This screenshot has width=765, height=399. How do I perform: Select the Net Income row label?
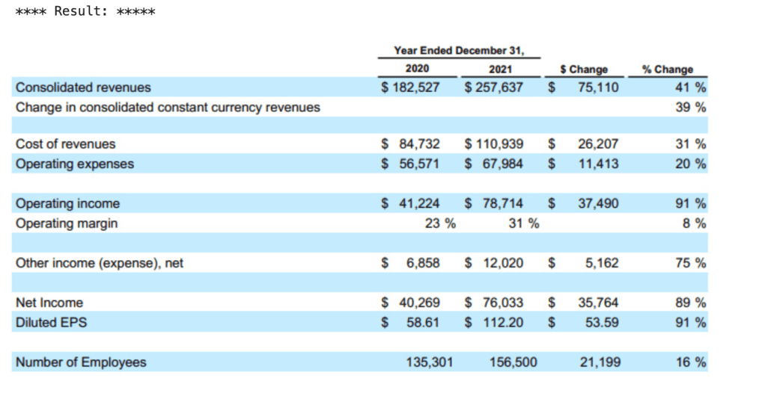[49, 303]
